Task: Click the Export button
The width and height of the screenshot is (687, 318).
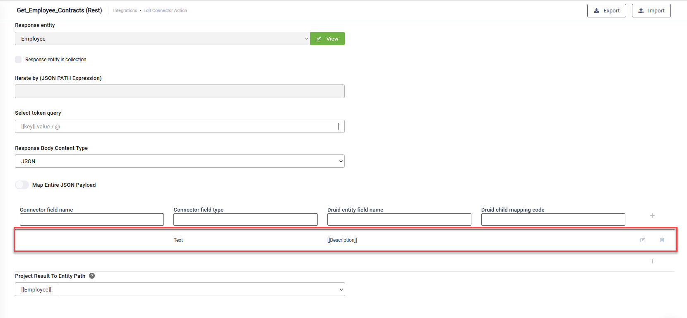Action: click(606, 11)
